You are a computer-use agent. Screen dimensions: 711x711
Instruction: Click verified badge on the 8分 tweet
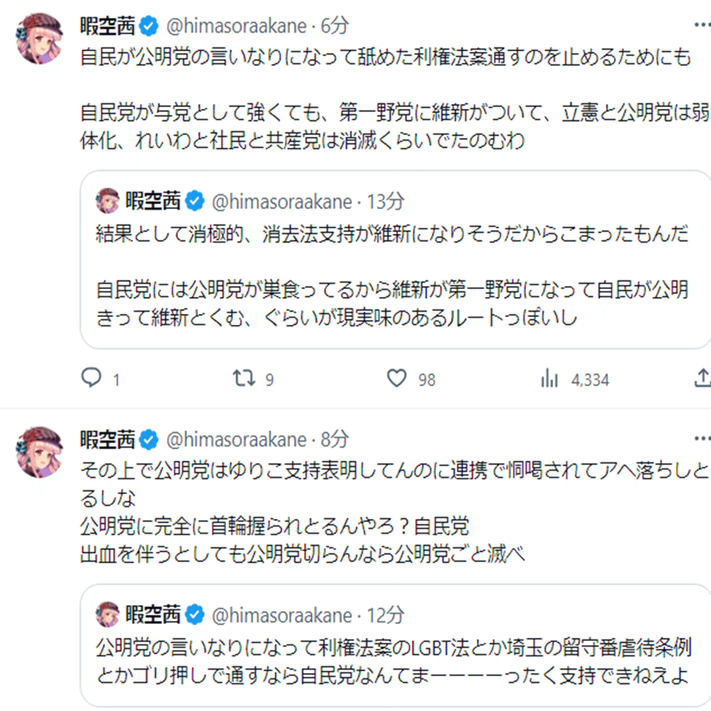151,440
